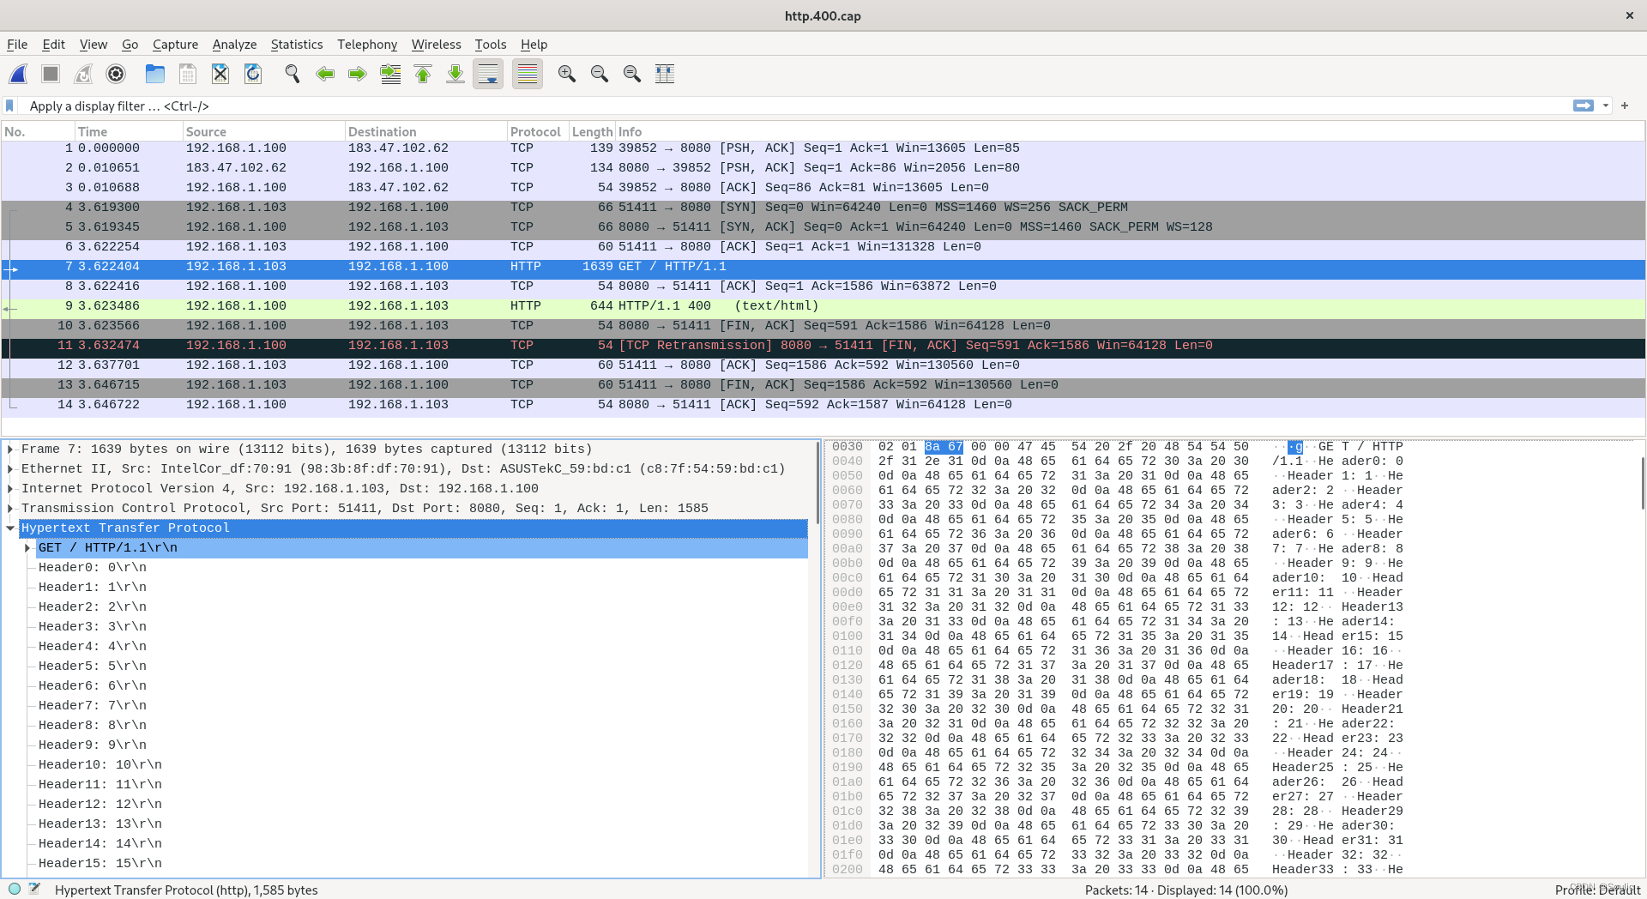Close this capture file icon
This screenshot has width=1647, height=899.
pyautogui.click(x=220, y=74)
